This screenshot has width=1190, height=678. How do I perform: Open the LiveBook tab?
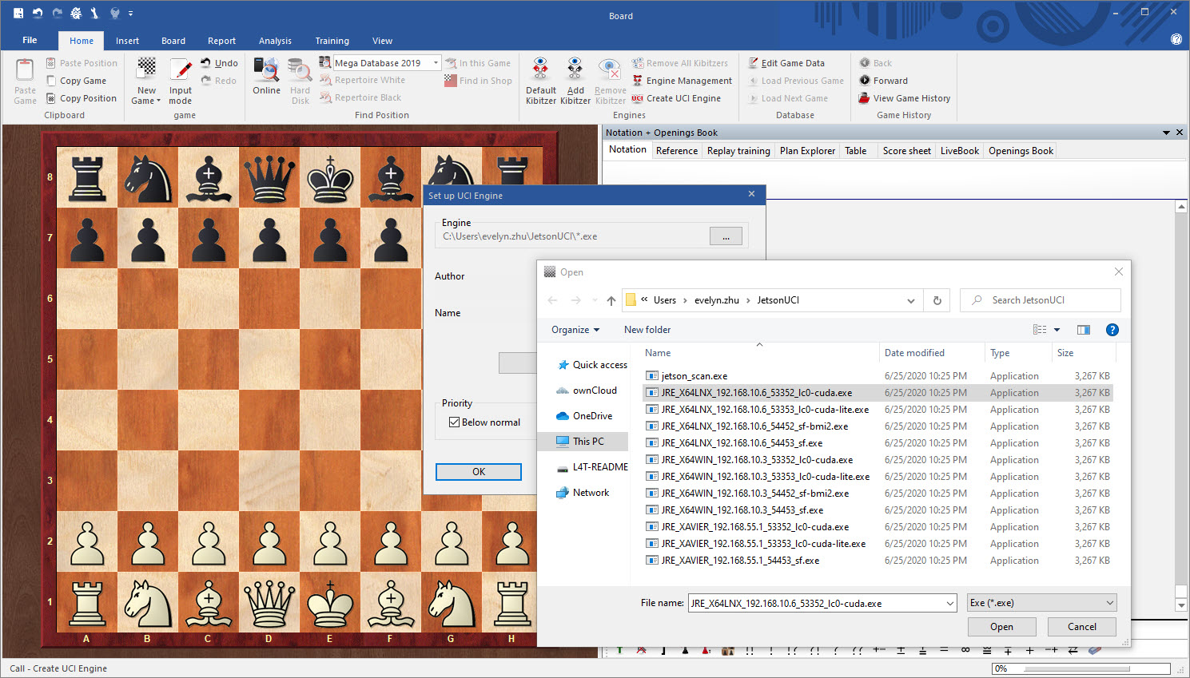tap(959, 151)
